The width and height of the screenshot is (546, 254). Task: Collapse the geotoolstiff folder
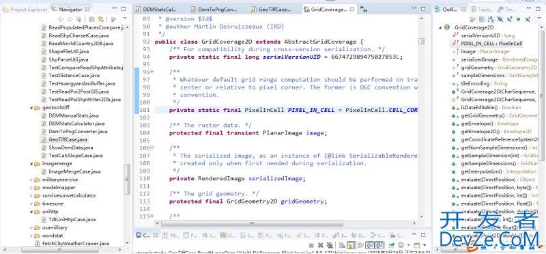point(31,107)
